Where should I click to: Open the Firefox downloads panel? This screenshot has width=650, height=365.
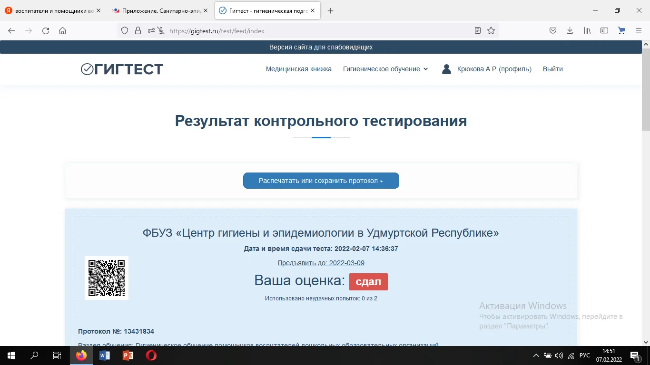(x=570, y=30)
